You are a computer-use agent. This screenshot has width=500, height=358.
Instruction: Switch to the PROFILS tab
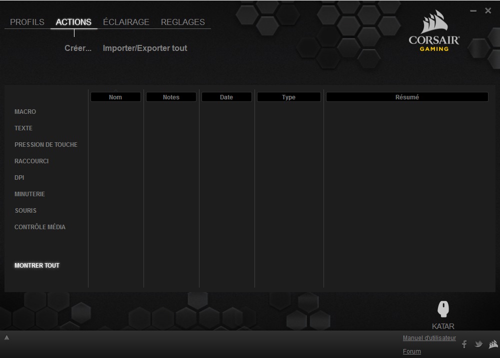(x=27, y=22)
